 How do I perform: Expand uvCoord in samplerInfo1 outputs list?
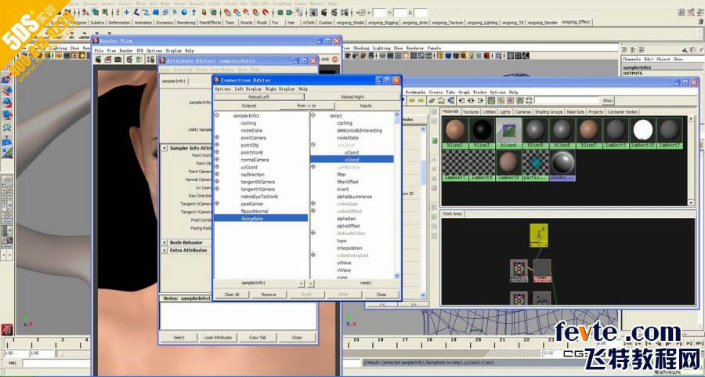tap(217, 167)
